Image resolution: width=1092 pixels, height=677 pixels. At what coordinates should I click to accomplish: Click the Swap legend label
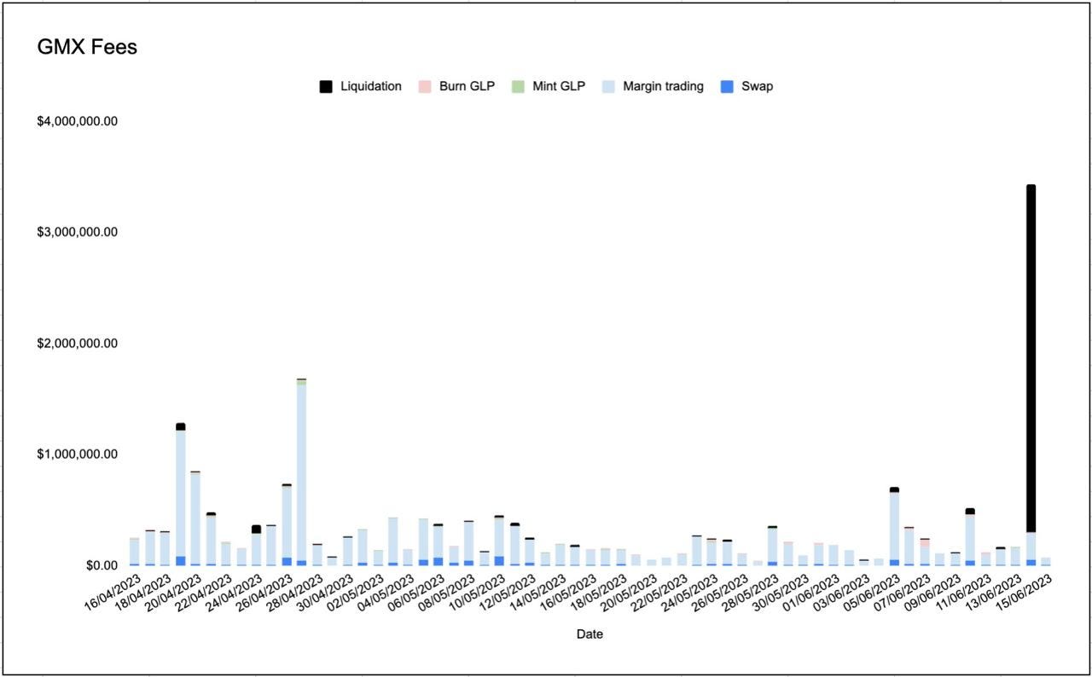tap(758, 86)
